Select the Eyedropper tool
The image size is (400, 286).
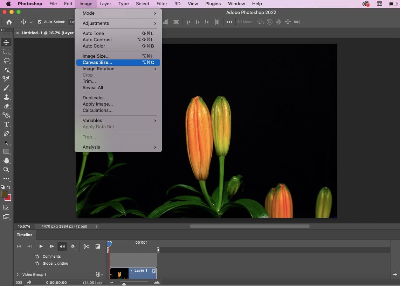tap(6, 79)
